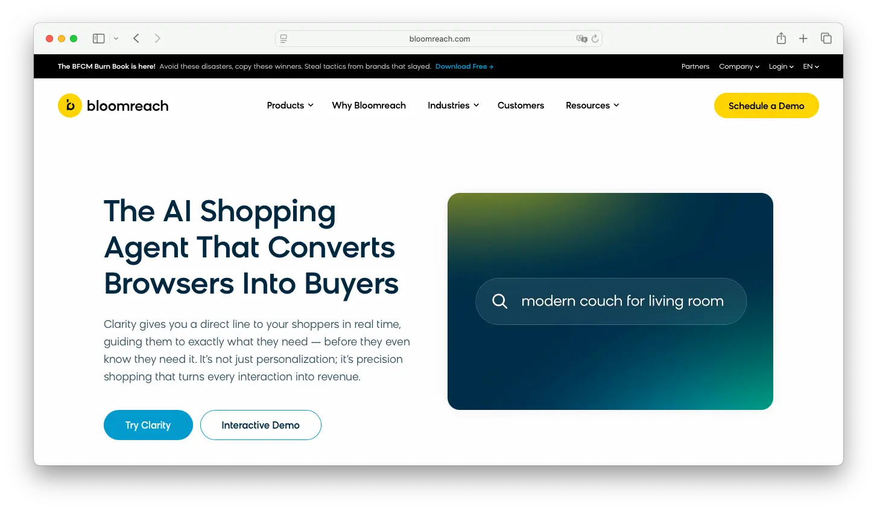Open the sidebar options chevron
The height and width of the screenshot is (510, 877).
click(116, 39)
